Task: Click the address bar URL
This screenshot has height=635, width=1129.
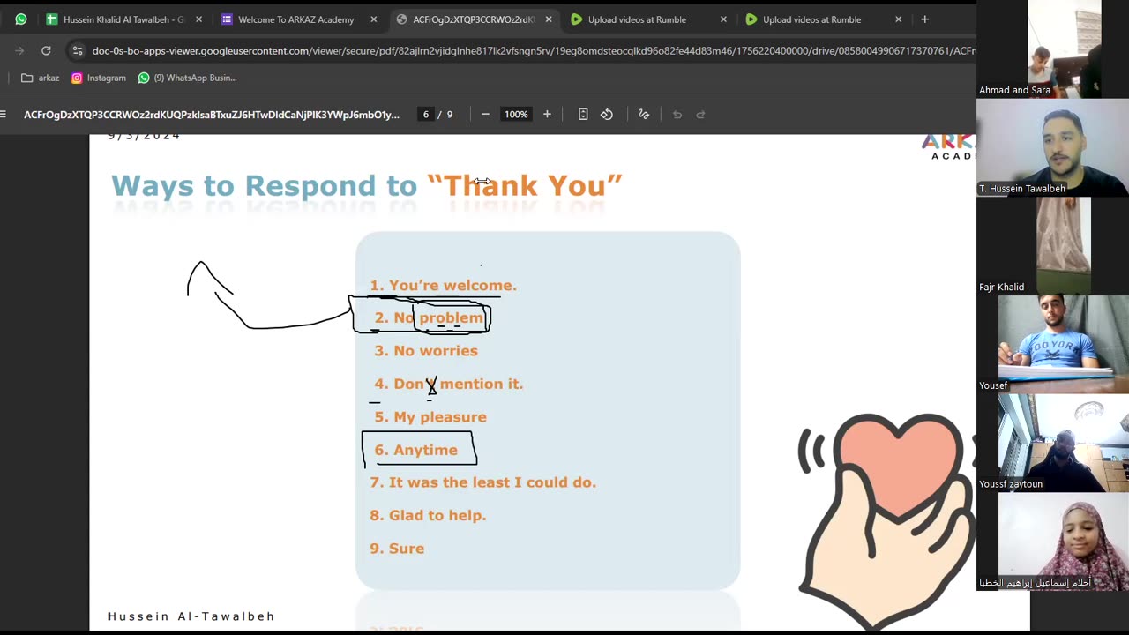Action: pyautogui.click(x=534, y=50)
